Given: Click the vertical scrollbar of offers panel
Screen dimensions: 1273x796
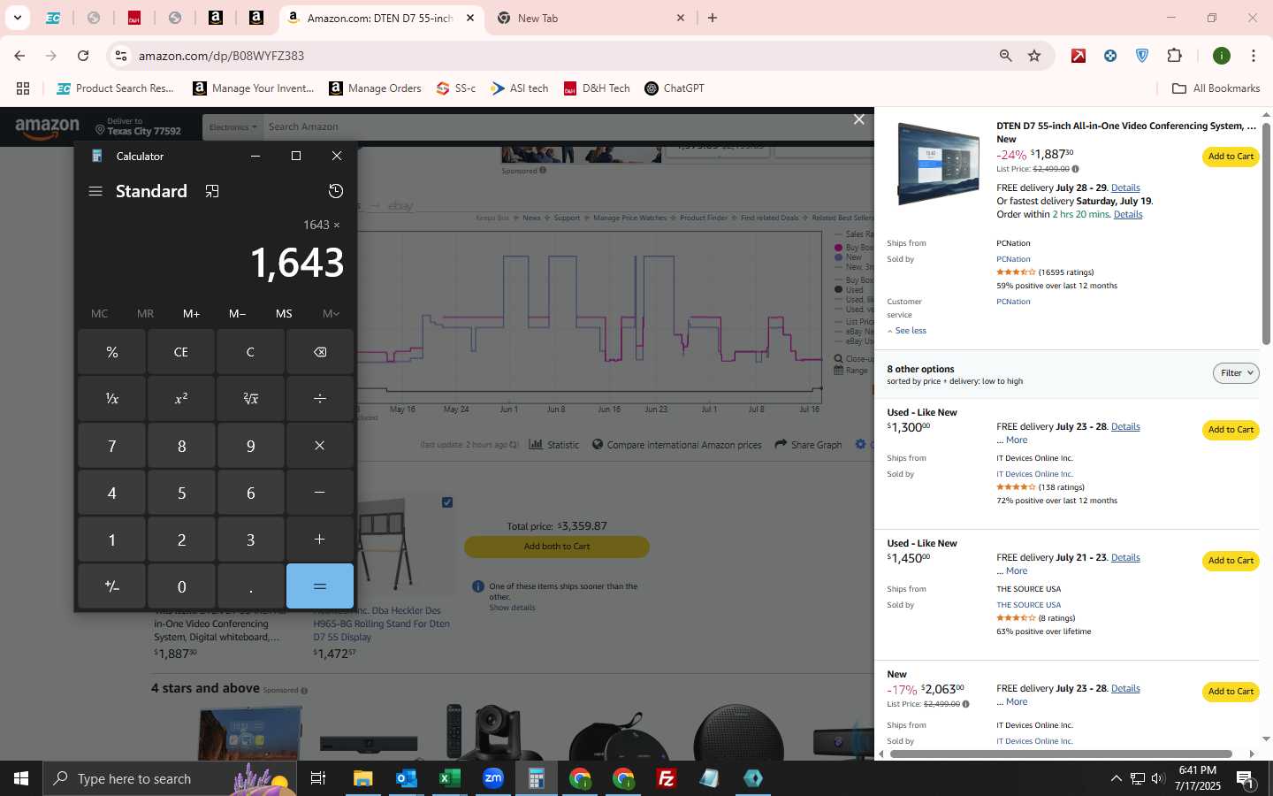Looking at the screenshot, I should click(x=1266, y=233).
